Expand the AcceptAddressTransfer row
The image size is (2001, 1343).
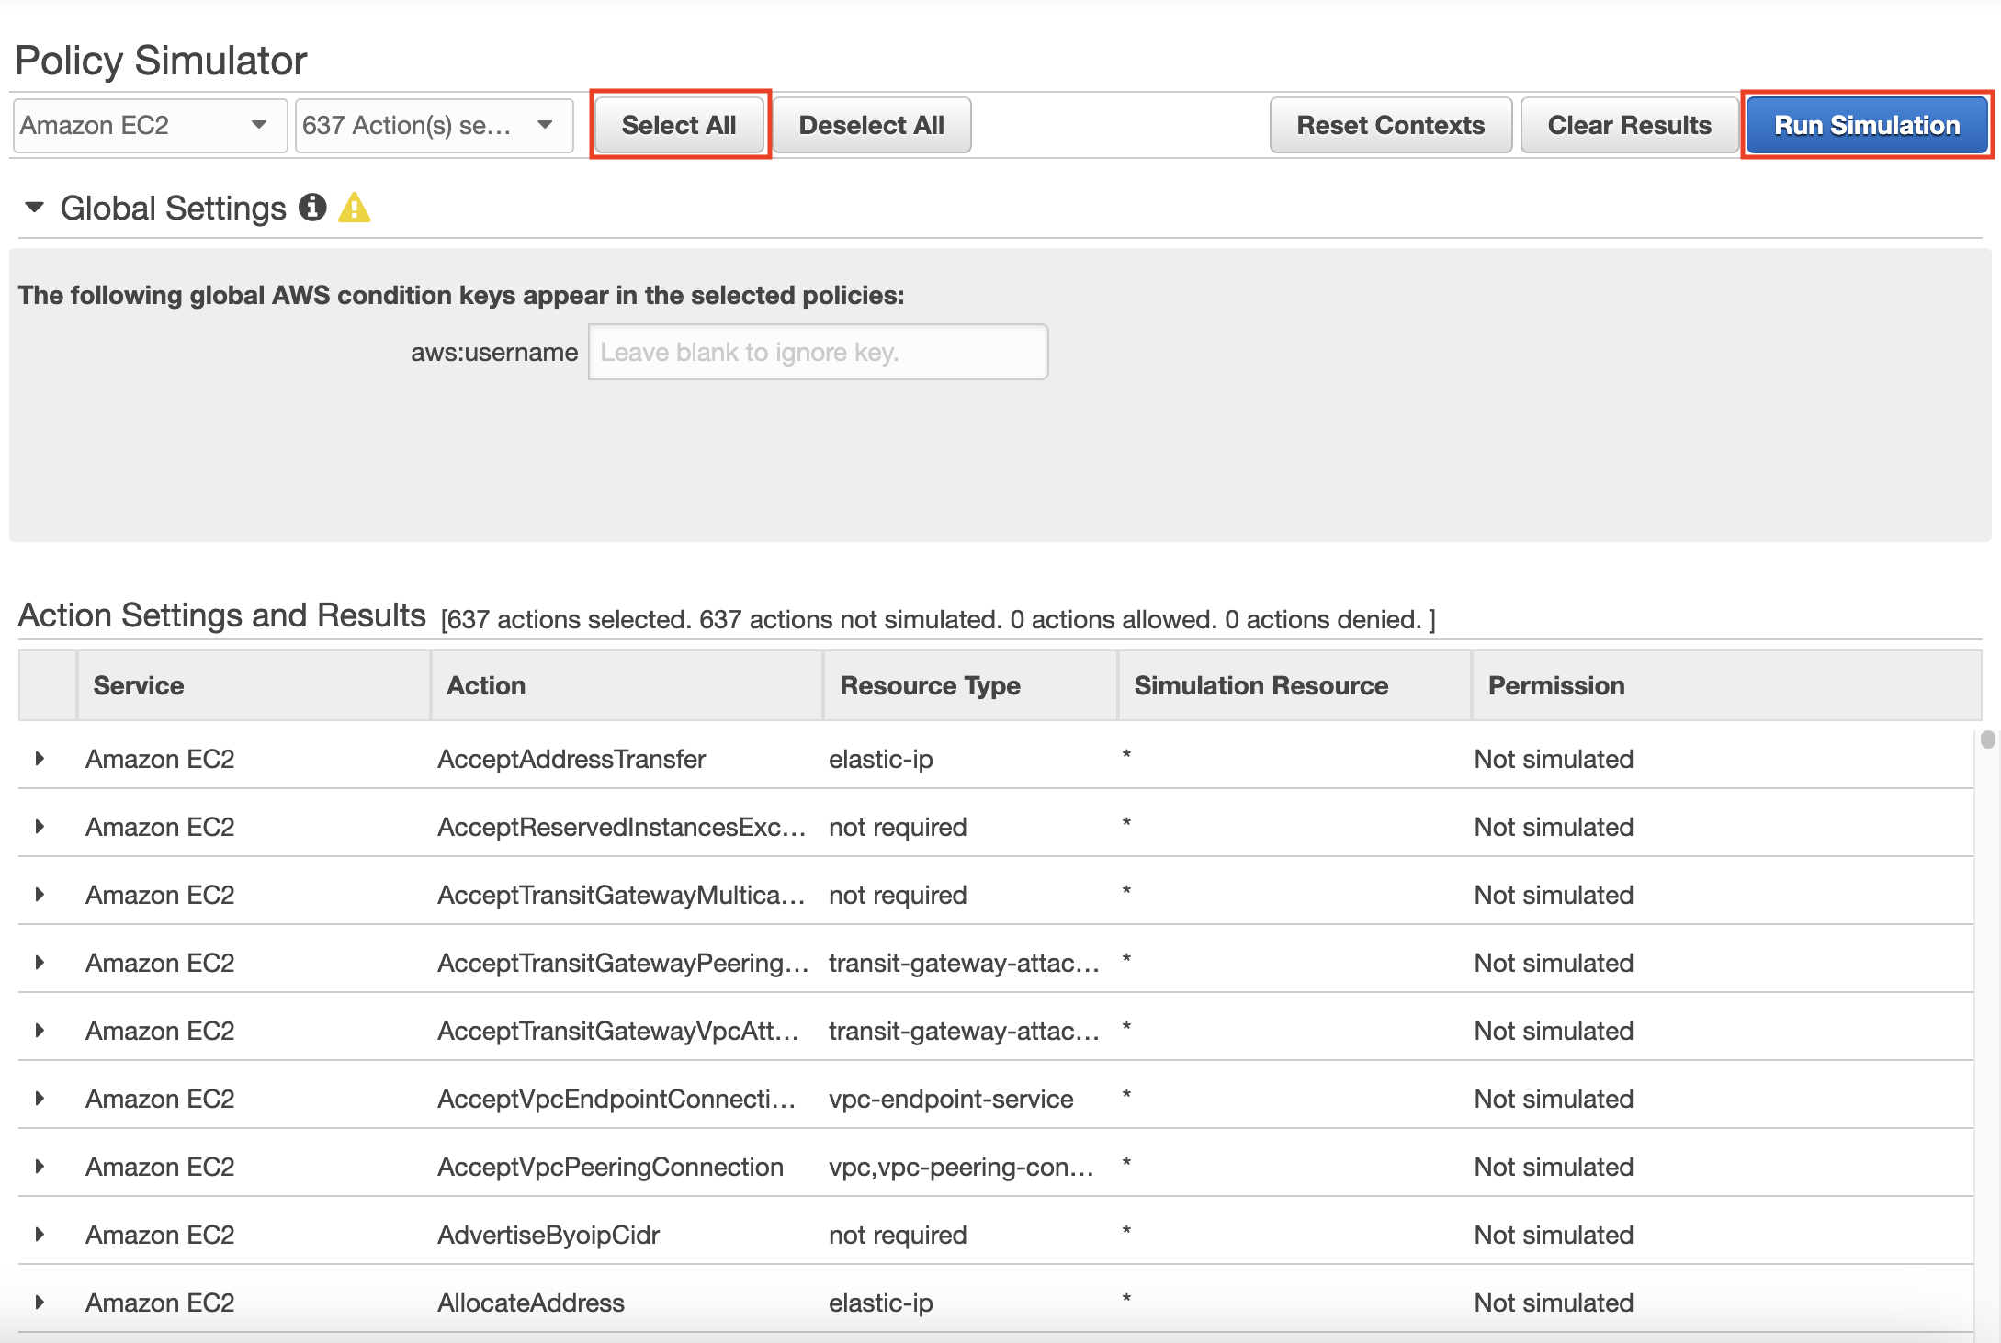pyautogui.click(x=40, y=759)
